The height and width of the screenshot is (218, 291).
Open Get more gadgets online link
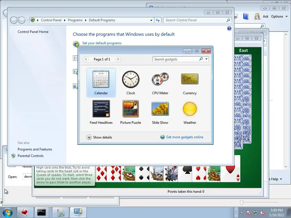[185, 137]
